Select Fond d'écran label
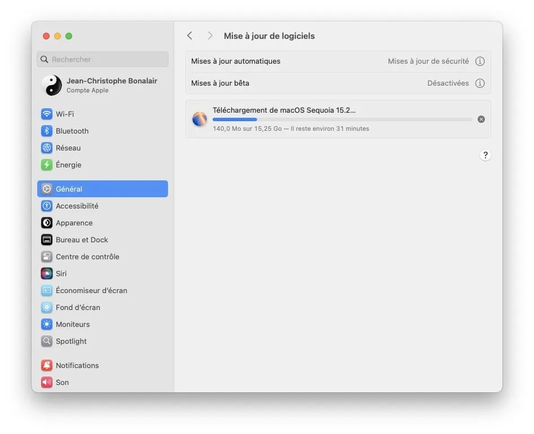 click(x=78, y=307)
